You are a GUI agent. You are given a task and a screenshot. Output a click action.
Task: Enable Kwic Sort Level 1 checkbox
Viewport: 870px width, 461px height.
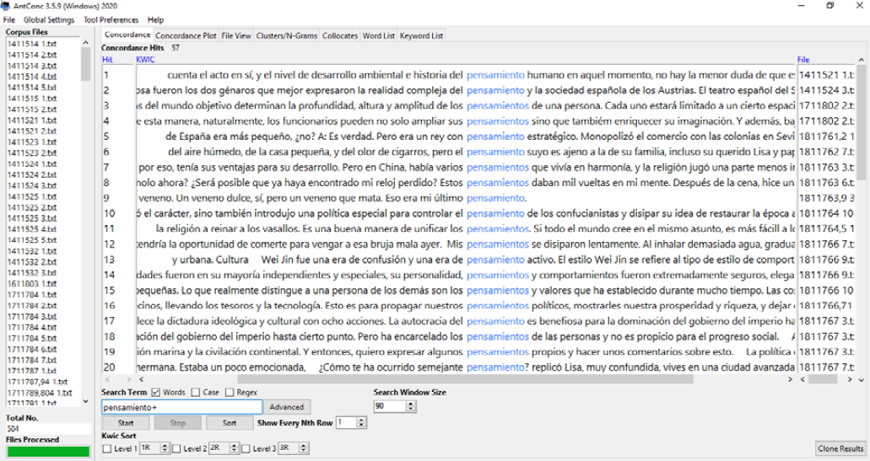coord(106,449)
